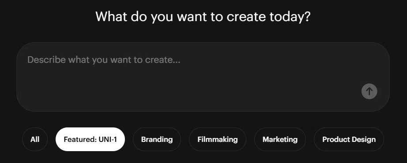
Task: Select the white-highlighted UNI-1 tab
Action: click(90, 139)
